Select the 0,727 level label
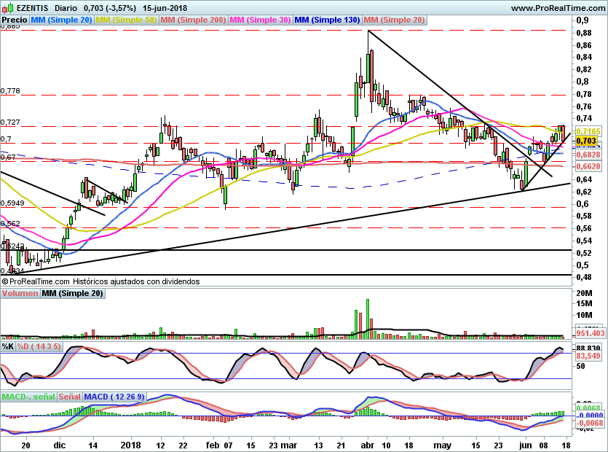This screenshot has width=608, height=452. pos(10,122)
